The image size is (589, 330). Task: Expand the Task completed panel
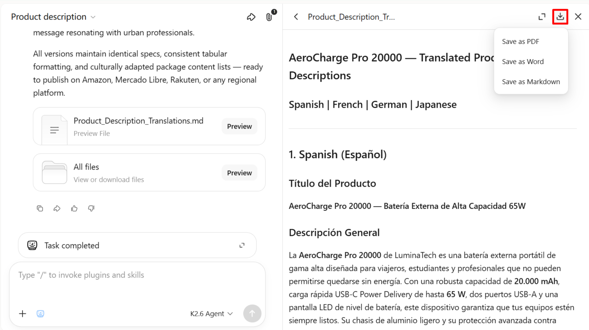242,245
